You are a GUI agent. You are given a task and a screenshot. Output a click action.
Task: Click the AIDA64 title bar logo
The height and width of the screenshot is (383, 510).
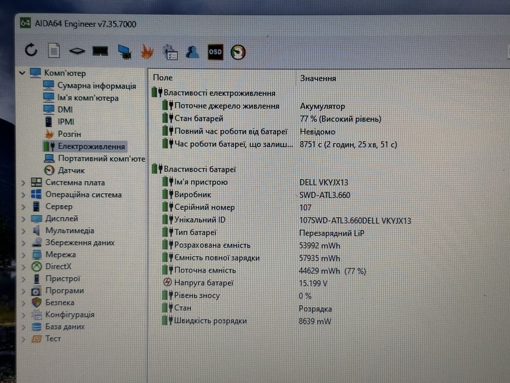coord(25,23)
